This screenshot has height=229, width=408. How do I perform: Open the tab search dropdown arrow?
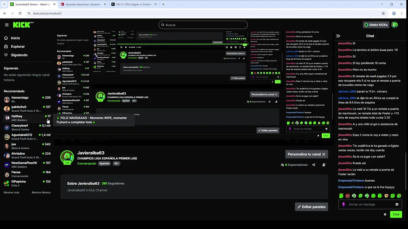4,4
